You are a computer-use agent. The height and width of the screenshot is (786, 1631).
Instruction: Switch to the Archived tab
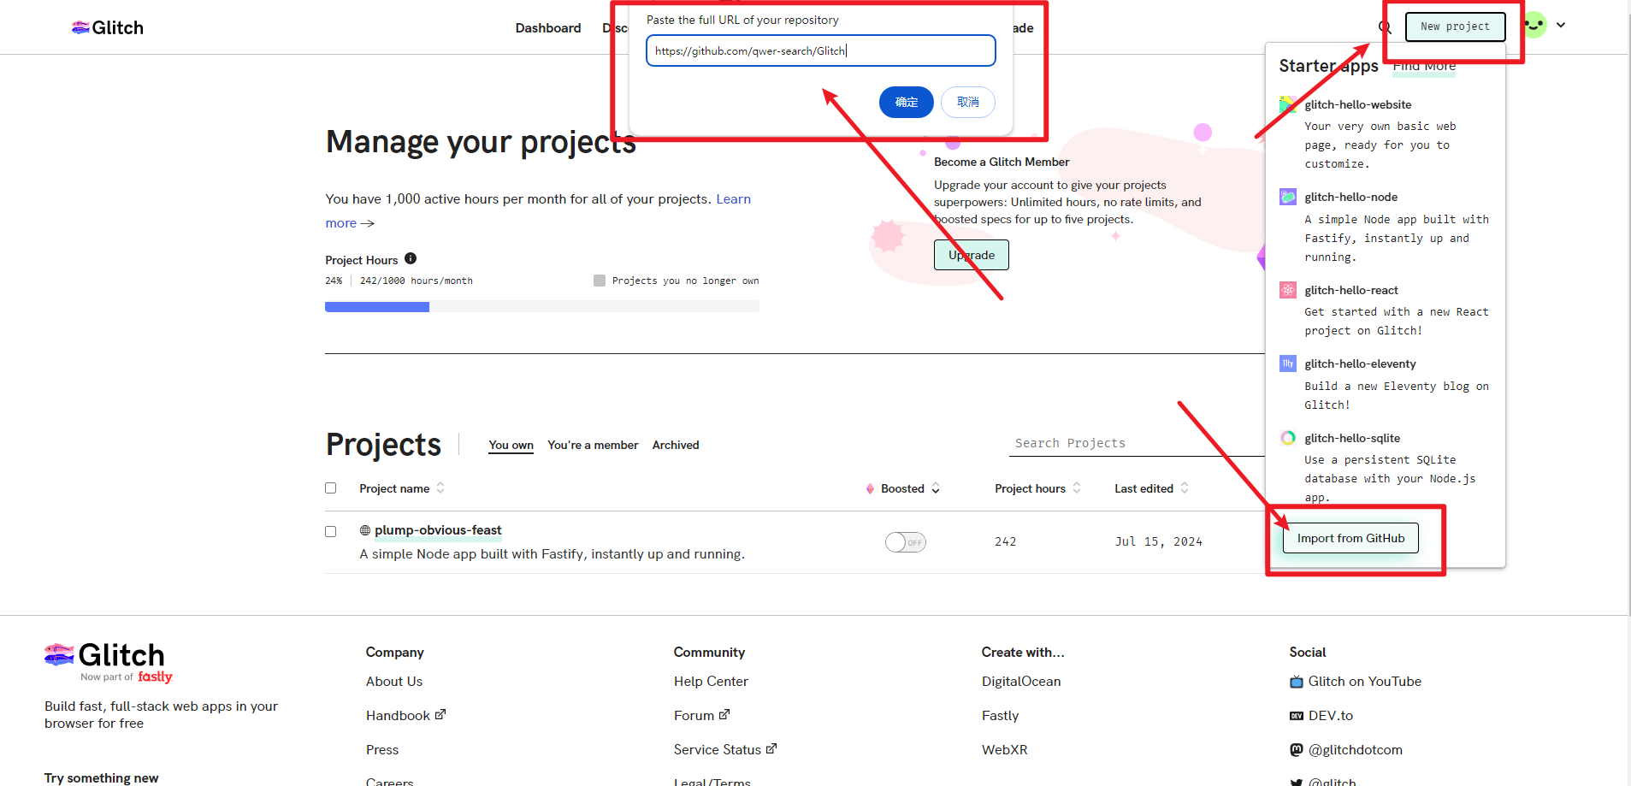coord(676,445)
